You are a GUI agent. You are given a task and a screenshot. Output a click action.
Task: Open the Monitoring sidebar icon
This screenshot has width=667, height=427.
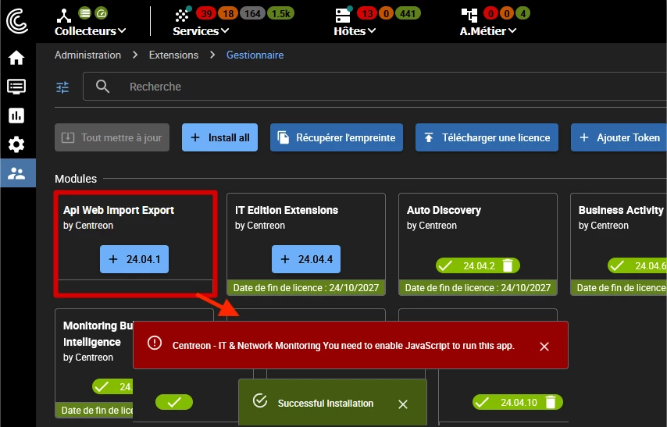(x=16, y=87)
